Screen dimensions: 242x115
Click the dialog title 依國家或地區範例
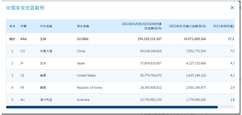pos(25,8)
